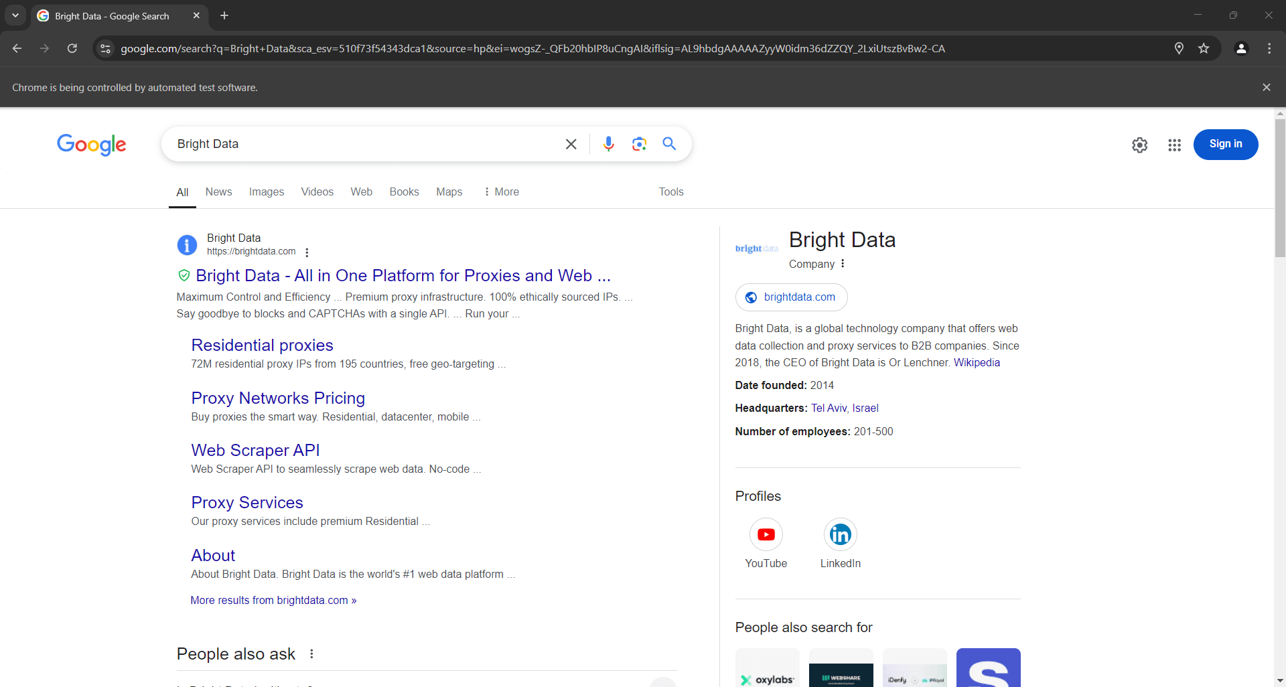The width and height of the screenshot is (1286, 687).
Task: Open Bright Data YouTube profile
Action: [x=766, y=535]
